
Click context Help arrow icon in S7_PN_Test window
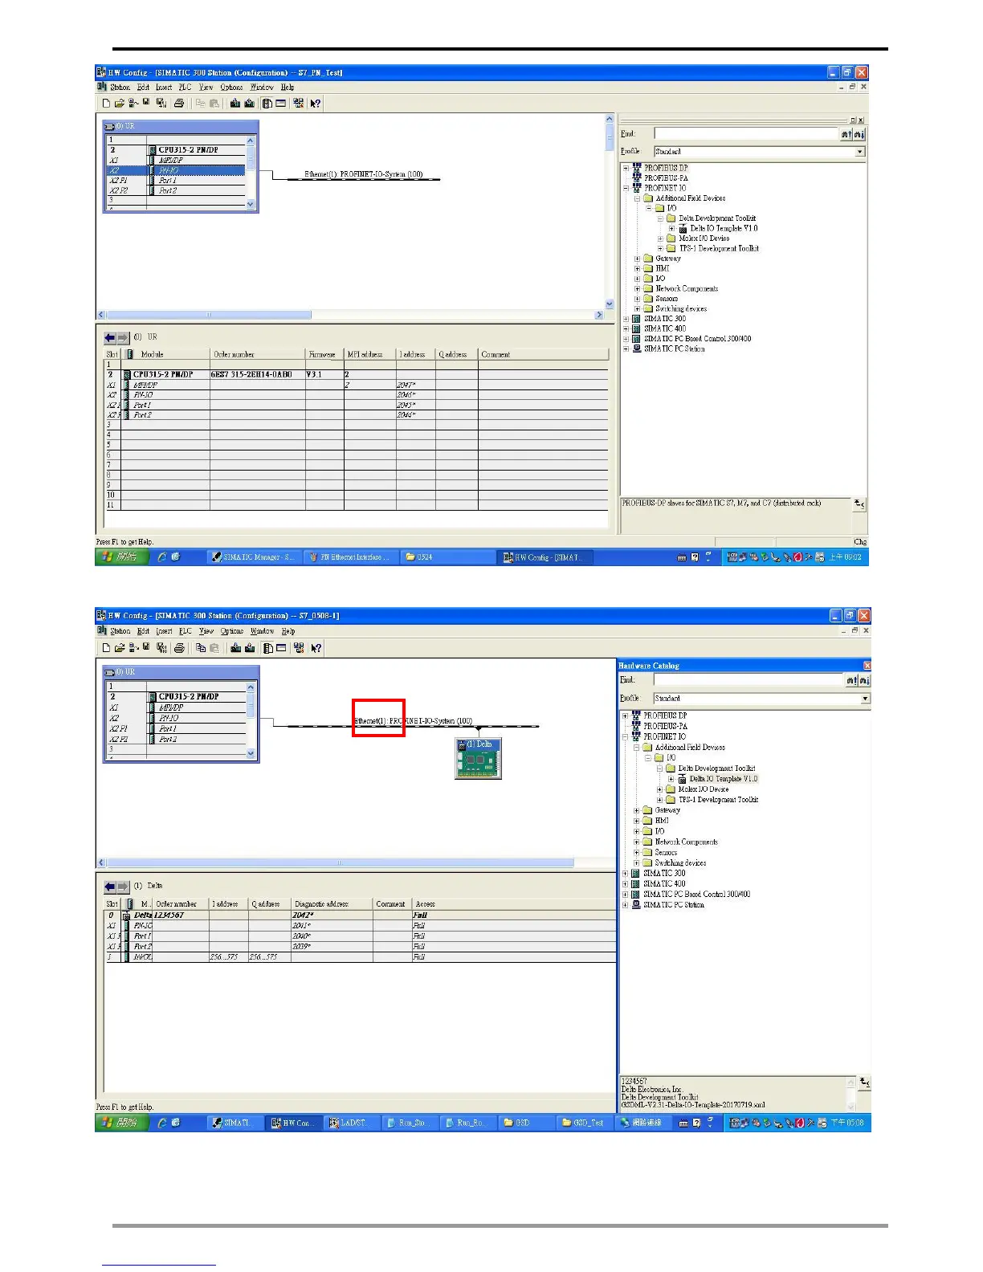click(316, 104)
